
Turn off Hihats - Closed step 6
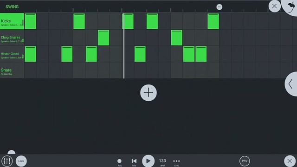[91, 54]
